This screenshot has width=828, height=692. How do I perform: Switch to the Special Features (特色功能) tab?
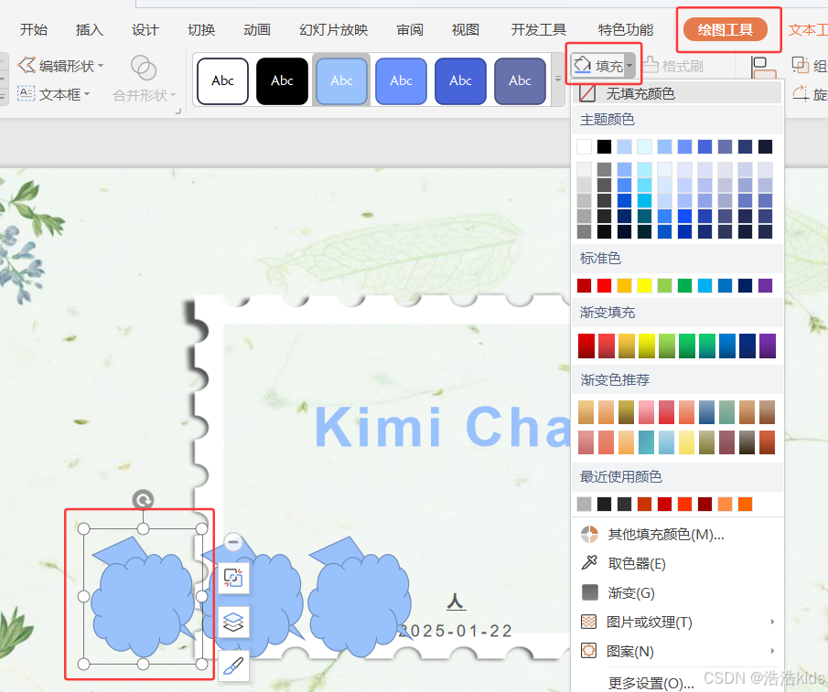coord(625,29)
